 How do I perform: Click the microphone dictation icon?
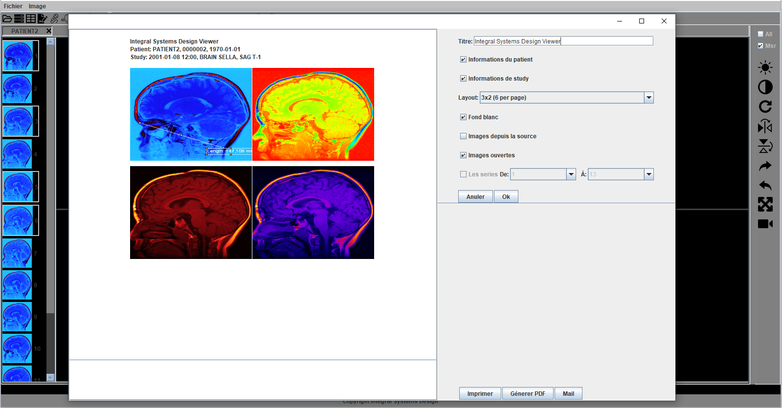(54, 19)
